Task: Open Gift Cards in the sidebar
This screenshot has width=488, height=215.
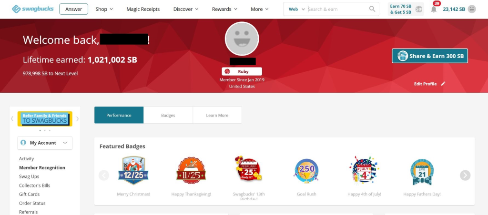Action: click(x=29, y=194)
